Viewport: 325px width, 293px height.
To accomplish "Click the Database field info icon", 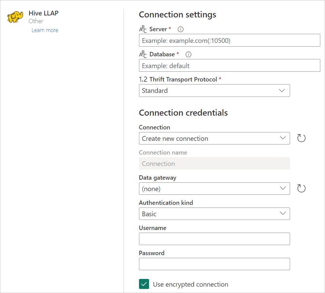I will click(x=188, y=54).
